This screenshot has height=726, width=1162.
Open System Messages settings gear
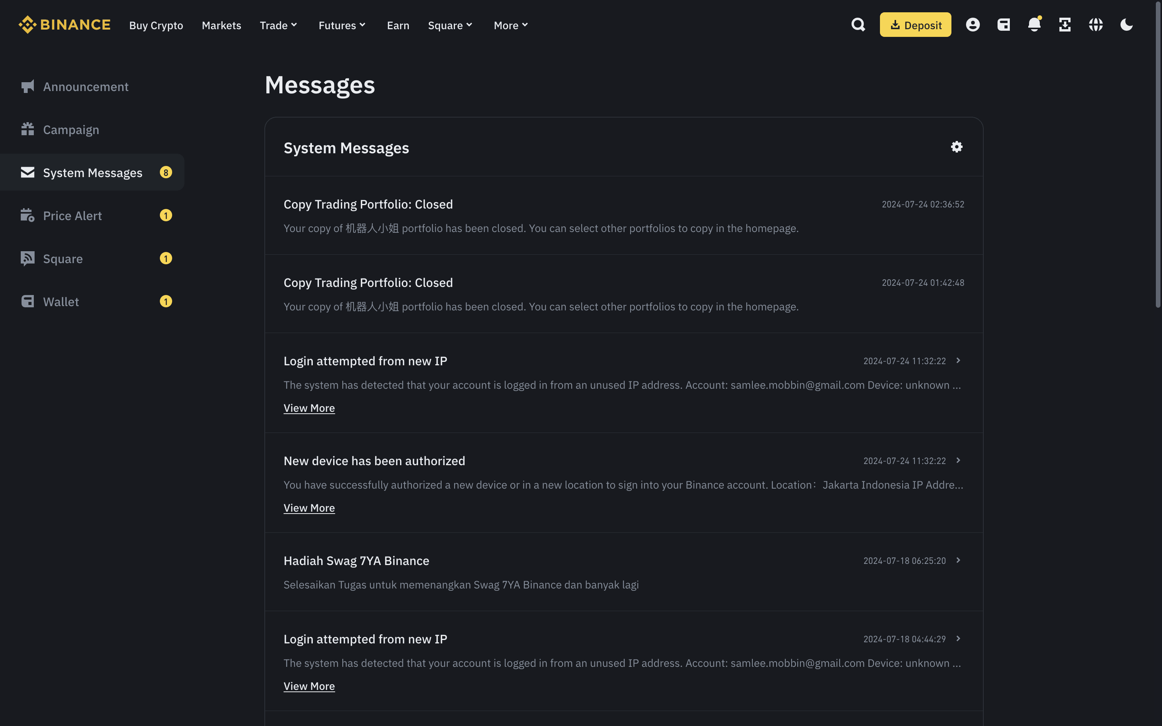pyautogui.click(x=956, y=147)
